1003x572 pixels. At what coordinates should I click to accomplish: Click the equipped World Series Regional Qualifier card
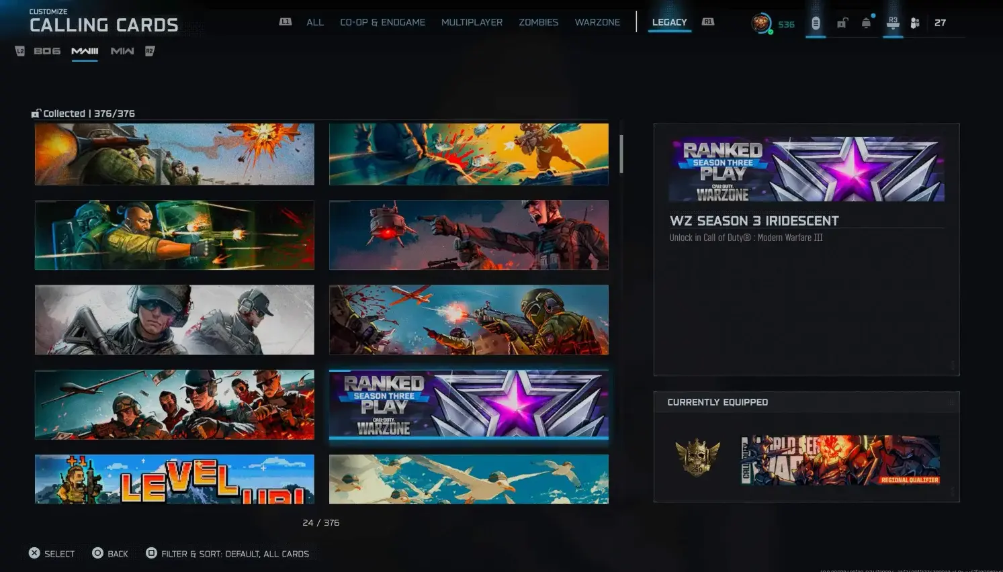tap(840, 460)
